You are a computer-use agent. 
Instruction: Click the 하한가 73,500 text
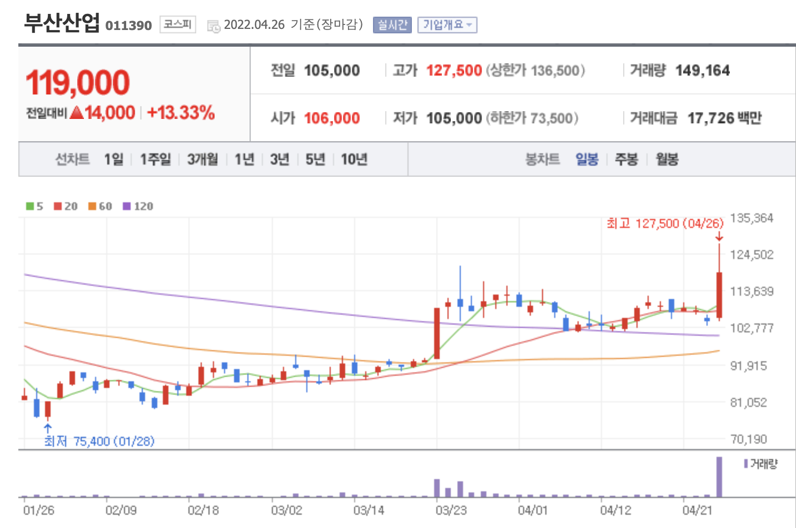[533, 118]
